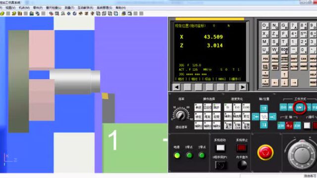Click the down arrow cursor key
317x178 pixels.
tap(284, 83)
